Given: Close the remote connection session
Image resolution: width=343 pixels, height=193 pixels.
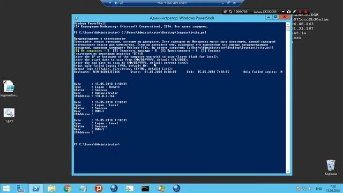Looking at the screenshot, I should coord(234,3).
